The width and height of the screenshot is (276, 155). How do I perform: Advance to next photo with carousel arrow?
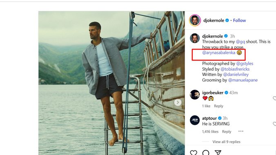[x=178, y=102]
